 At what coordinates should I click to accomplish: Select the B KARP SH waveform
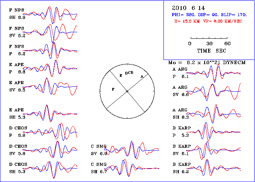click(213, 168)
